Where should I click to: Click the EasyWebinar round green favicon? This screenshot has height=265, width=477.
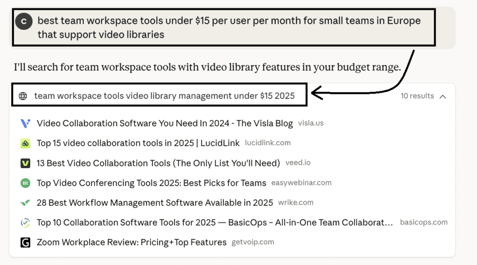26,183
